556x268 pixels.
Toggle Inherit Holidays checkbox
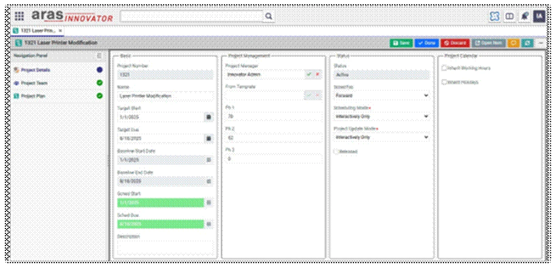444,82
